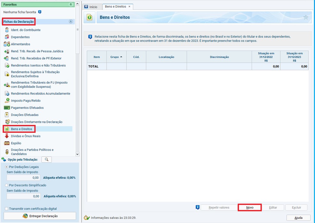Screen dimensions: 315x223
Task: Collapse the Fichas da Declaração section
Action: tap(71, 22)
